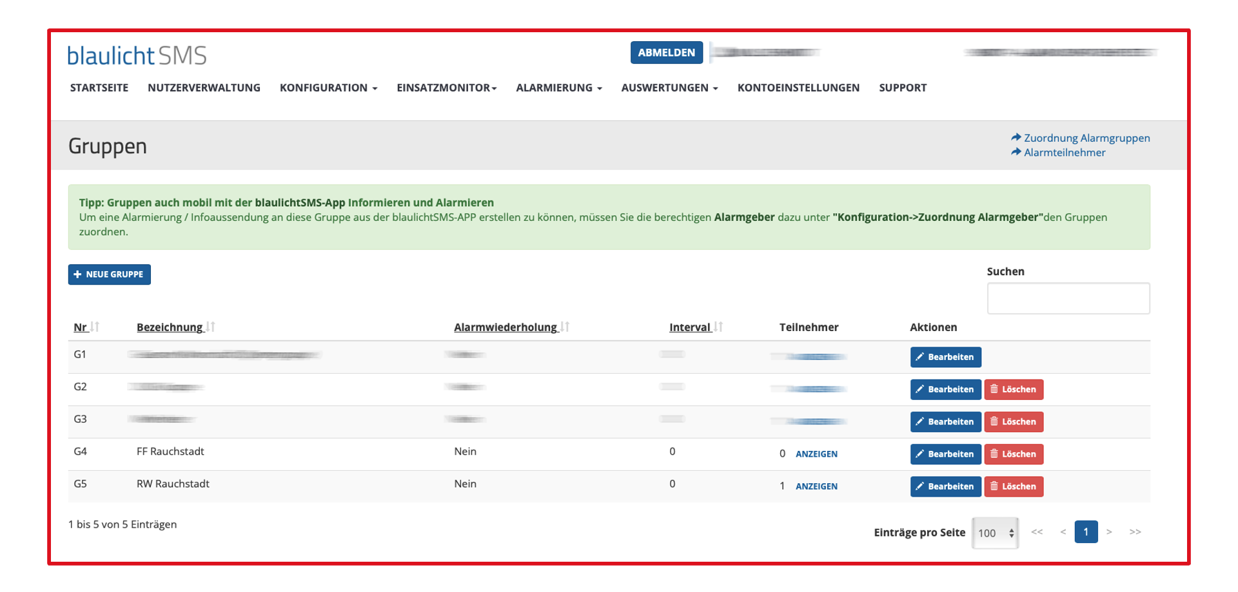Screen dimensions: 1238x592
Task: Click the Suchen search field
Action: coord(1068,298)
